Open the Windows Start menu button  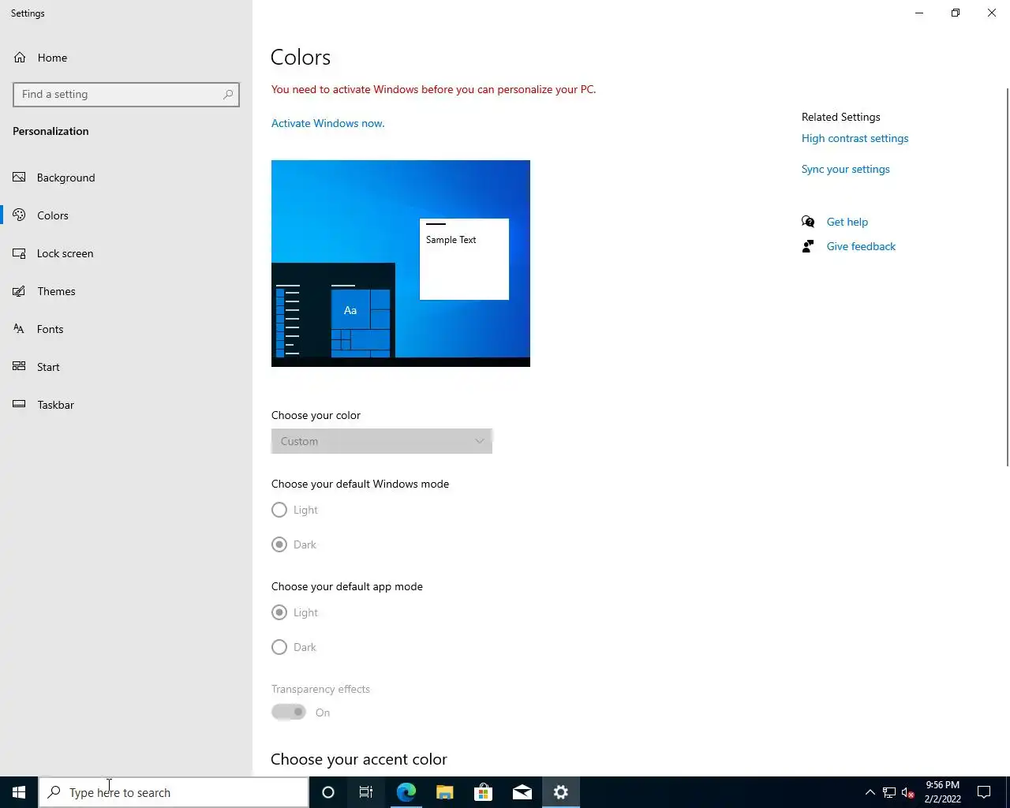[x=19, y=792]
